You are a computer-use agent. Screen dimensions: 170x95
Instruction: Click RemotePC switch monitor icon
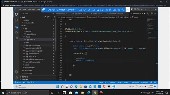pyautogui.click(x=80, y=10)
